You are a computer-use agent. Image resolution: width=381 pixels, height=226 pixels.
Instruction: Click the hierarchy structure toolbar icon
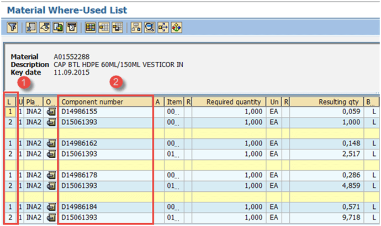point(136,27)
